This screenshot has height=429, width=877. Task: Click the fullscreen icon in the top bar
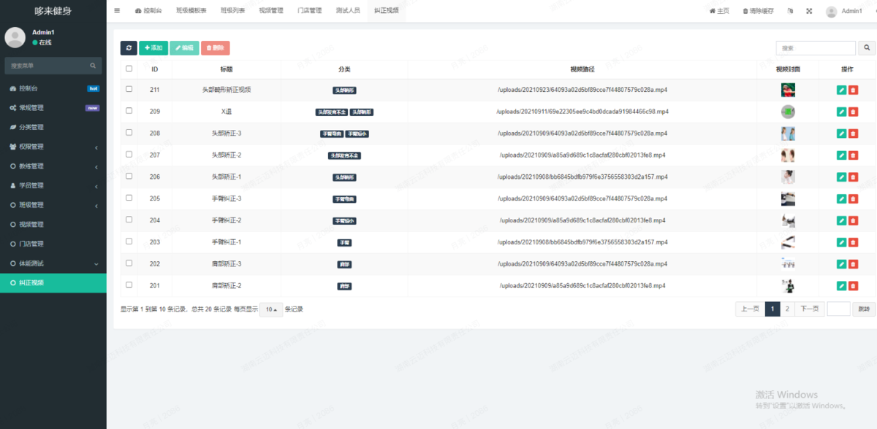coord(809,11)
